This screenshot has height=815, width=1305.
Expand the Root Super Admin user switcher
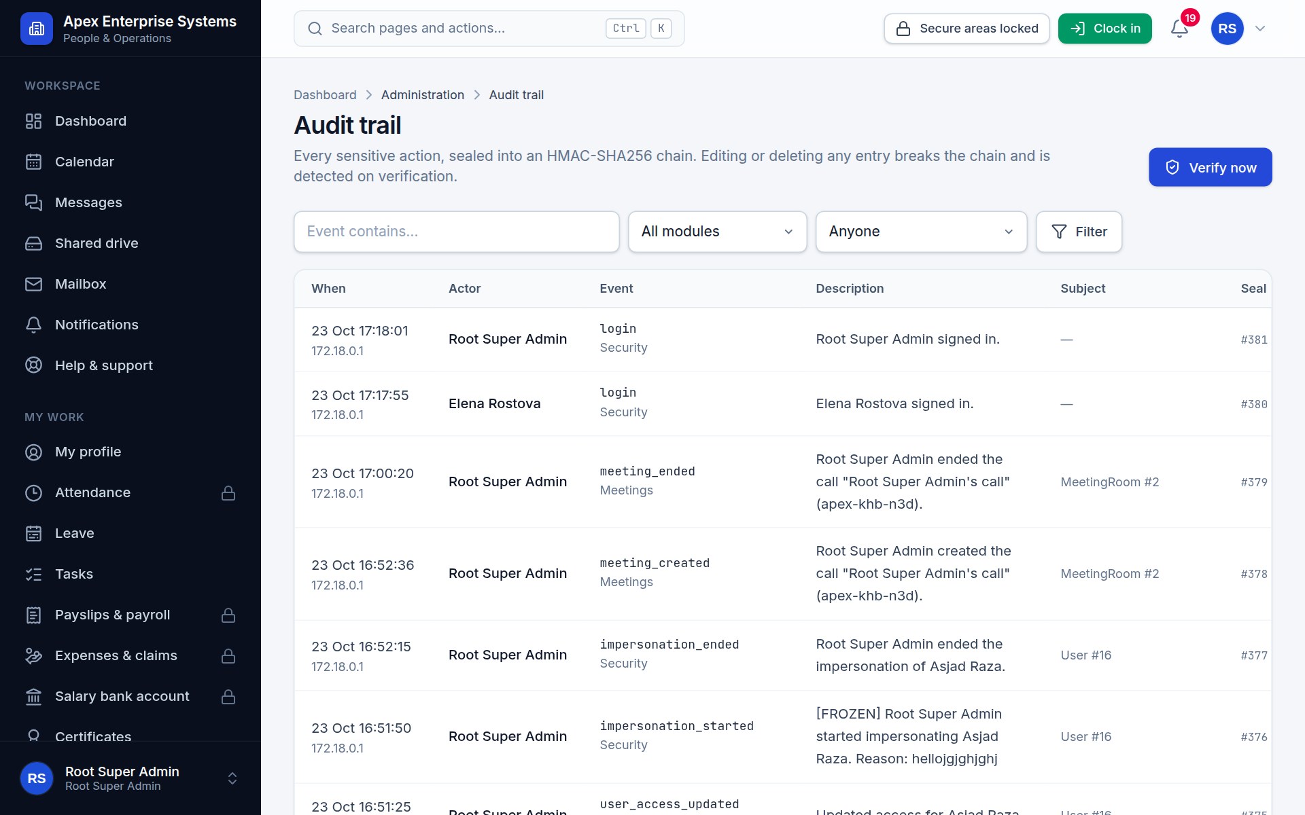(x=232, y=778)
